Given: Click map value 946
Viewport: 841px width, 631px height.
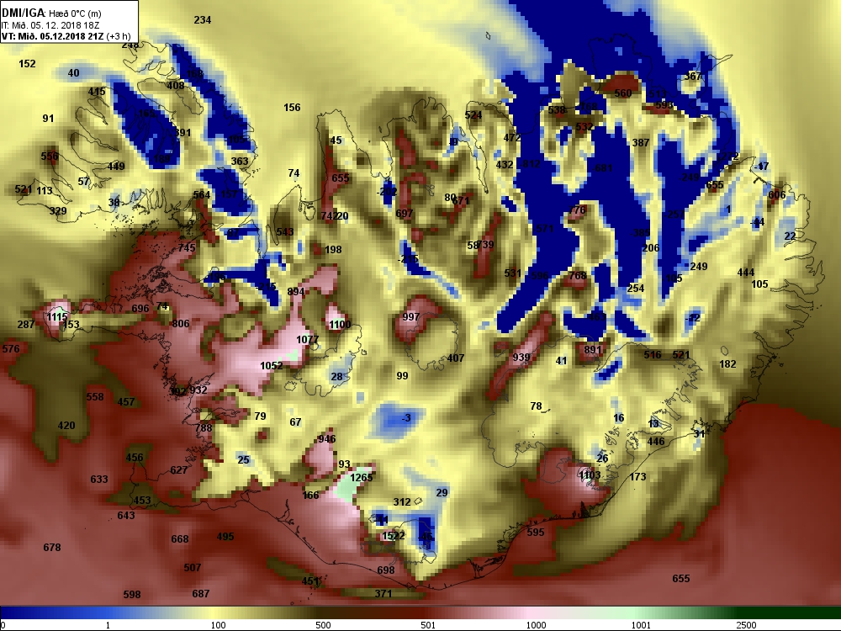Looking at the screenshot, I should tap(326, 438).
